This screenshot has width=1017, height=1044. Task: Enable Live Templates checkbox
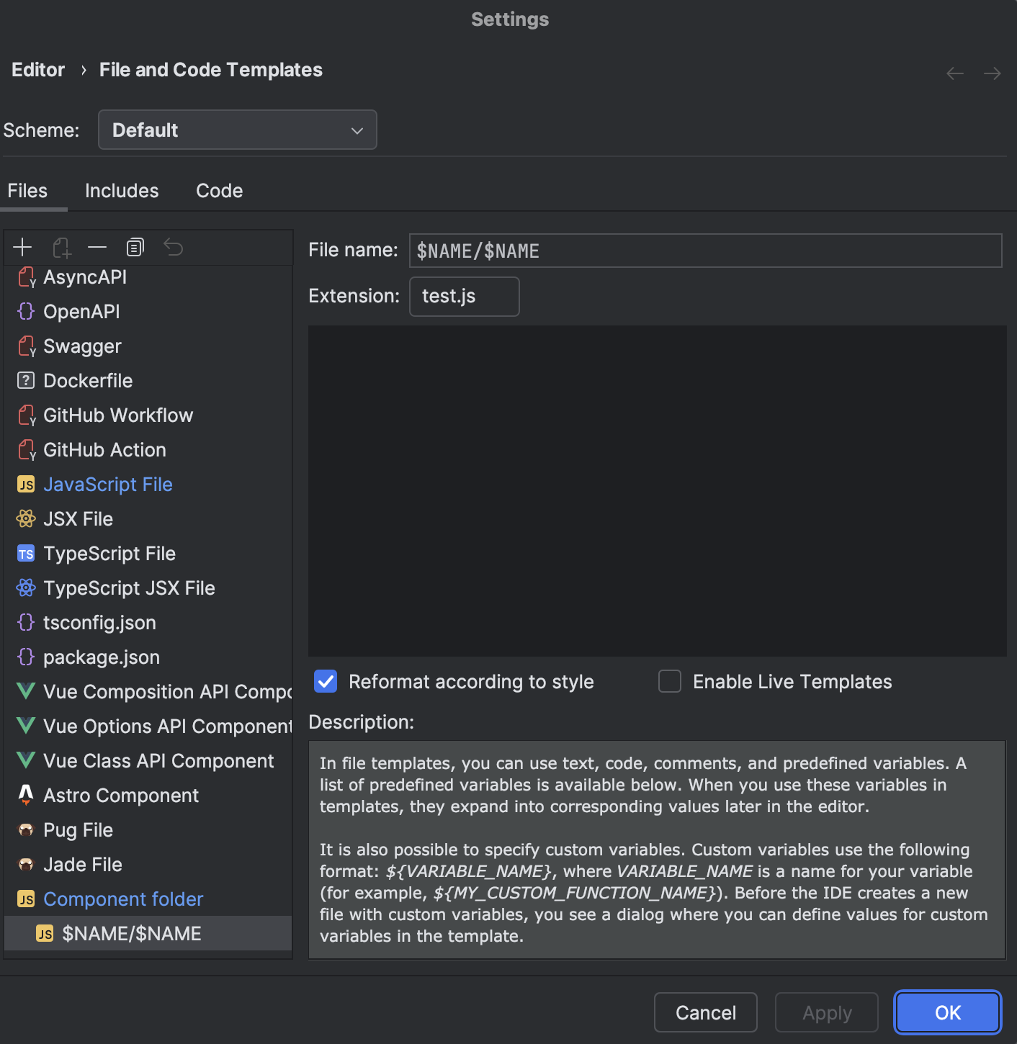pyautogui.click(x=670, y=681)
